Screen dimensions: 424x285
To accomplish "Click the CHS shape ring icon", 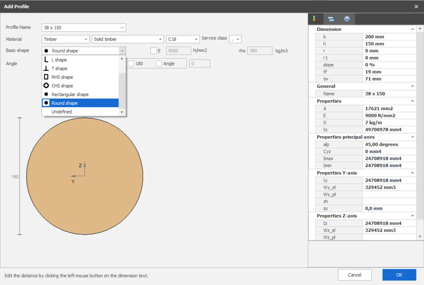I will coord(46,85).
